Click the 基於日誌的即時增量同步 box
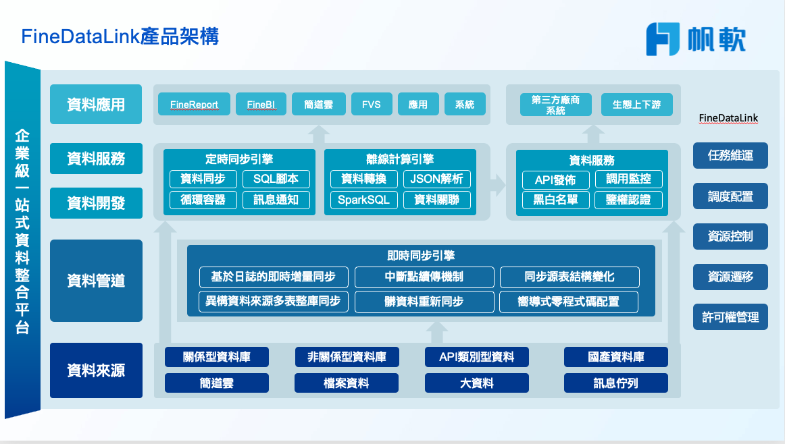Viewport: 785px width, 444px height. click(274, 277)
